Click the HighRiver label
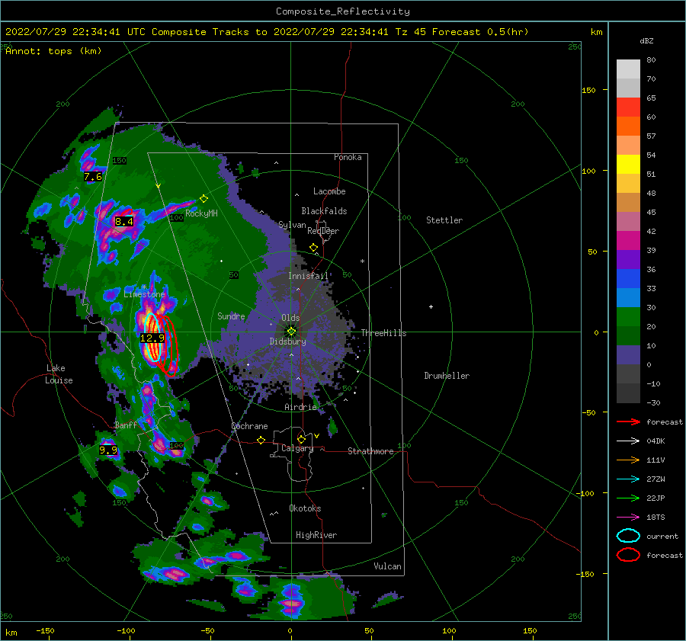686x641 pixels. tap(316, 535)
